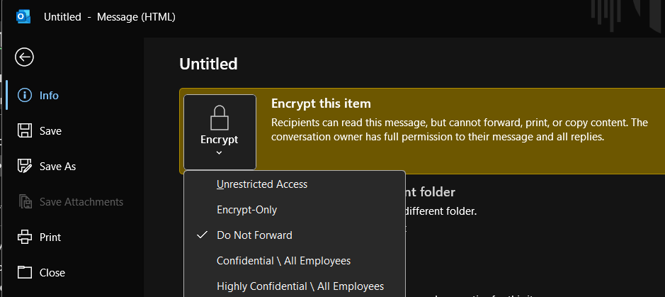Click the Print label in sidebar
Image resolution: width=665 pixels, height=297 pixels.
tap(50, 237)
